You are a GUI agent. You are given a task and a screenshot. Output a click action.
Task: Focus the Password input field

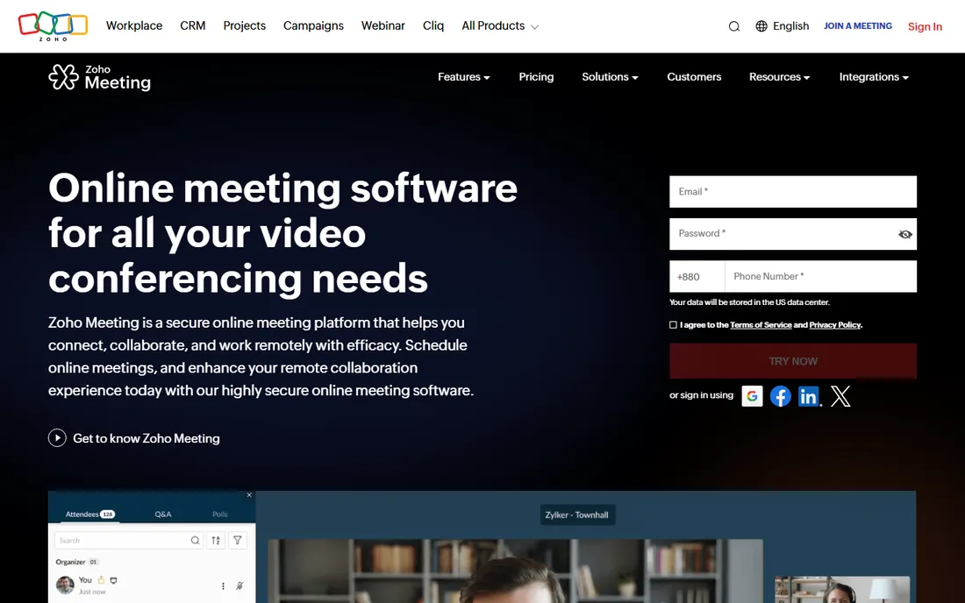point(793,234)
